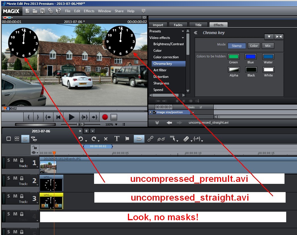The height and width of the screenshot is (235, 297).
Task: Open the File menu
Action: pyautogui.click(x=68, y=11)
